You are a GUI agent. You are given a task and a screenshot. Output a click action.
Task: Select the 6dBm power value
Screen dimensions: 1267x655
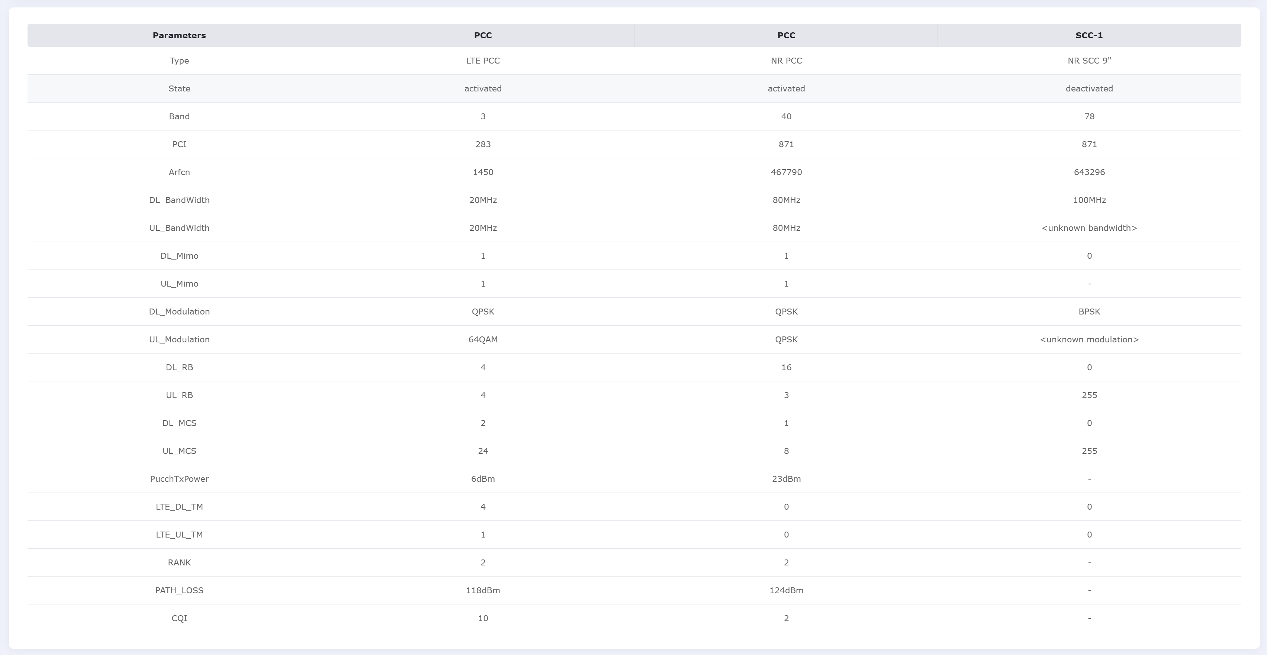[x=483, y=478]
